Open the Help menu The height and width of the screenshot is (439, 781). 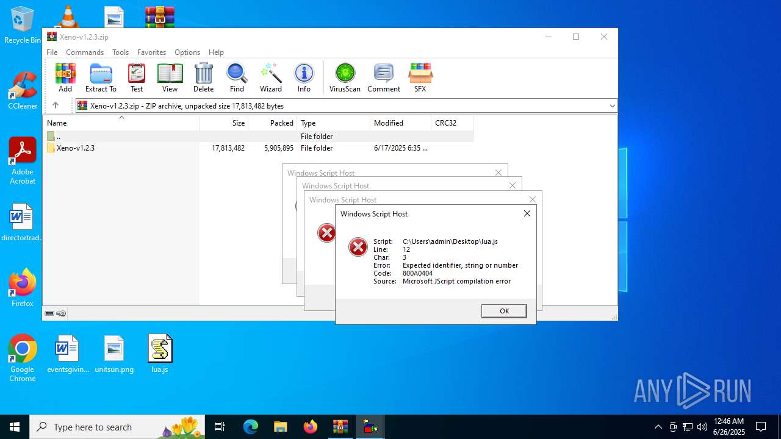pos(216,52)
